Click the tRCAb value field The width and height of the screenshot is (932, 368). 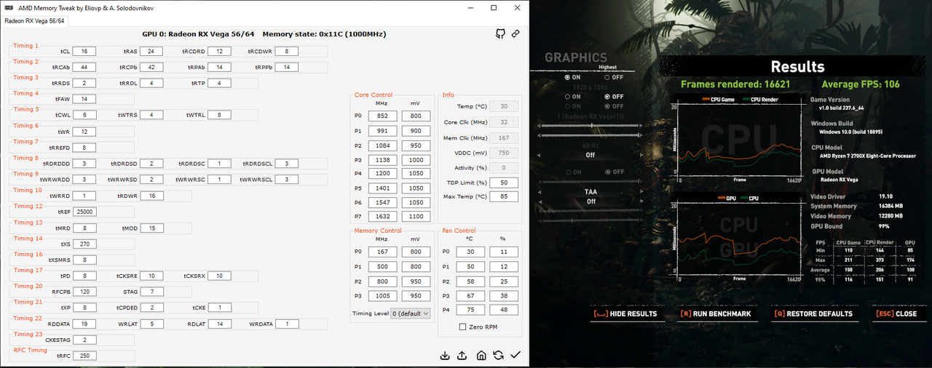tap(84, 67)
